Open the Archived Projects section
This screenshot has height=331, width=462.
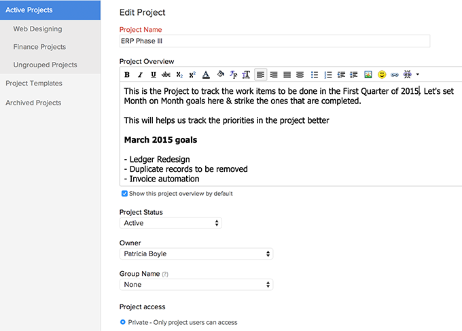tap(33, 103)
